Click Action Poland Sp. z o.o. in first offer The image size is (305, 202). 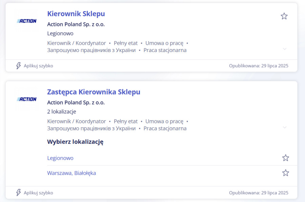point(76,24)
